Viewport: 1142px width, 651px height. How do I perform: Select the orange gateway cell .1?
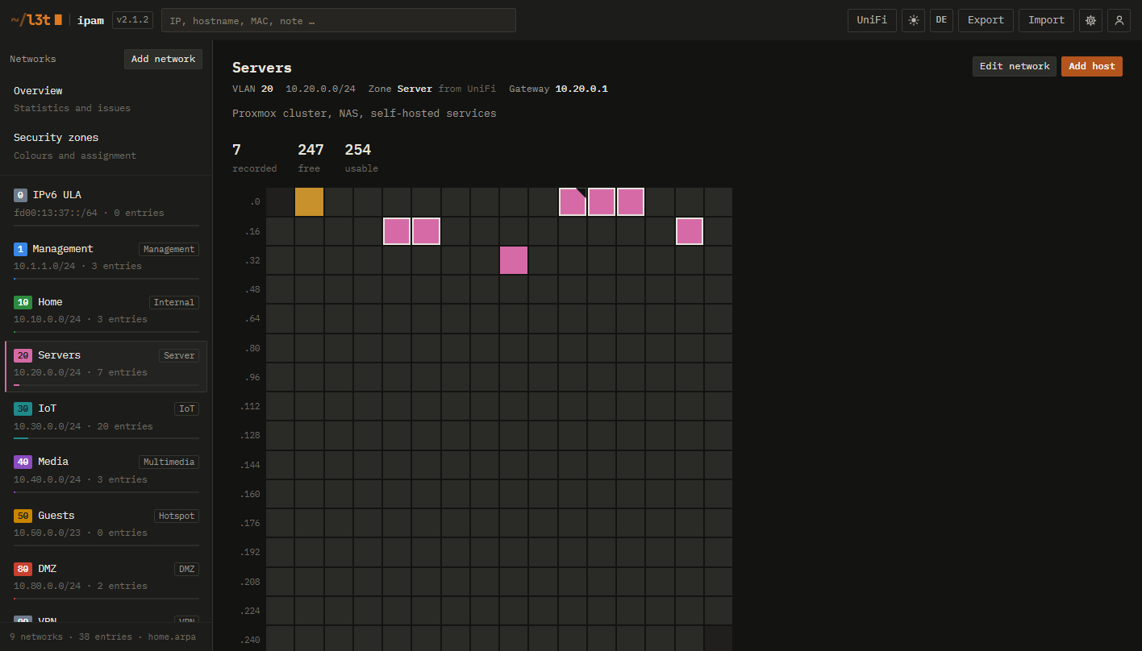coord(309,201)
